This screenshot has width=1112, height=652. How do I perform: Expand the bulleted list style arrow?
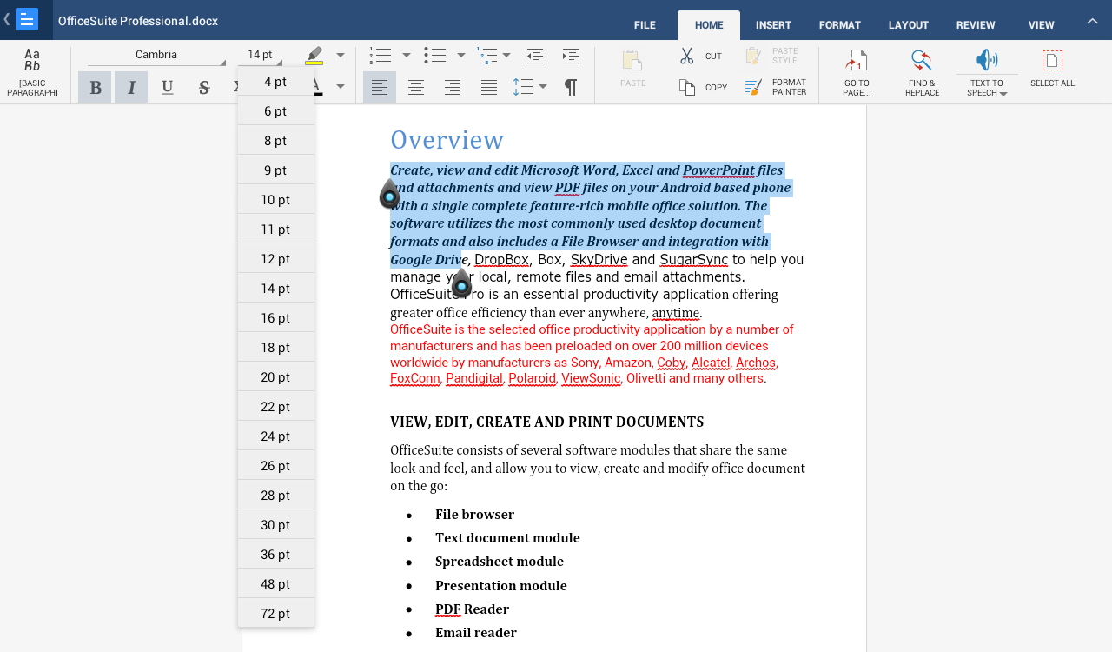coord(461,56)
